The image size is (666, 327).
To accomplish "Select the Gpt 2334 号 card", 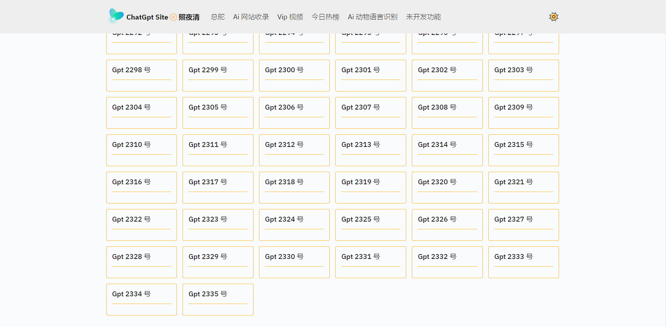I will point(141,299).
